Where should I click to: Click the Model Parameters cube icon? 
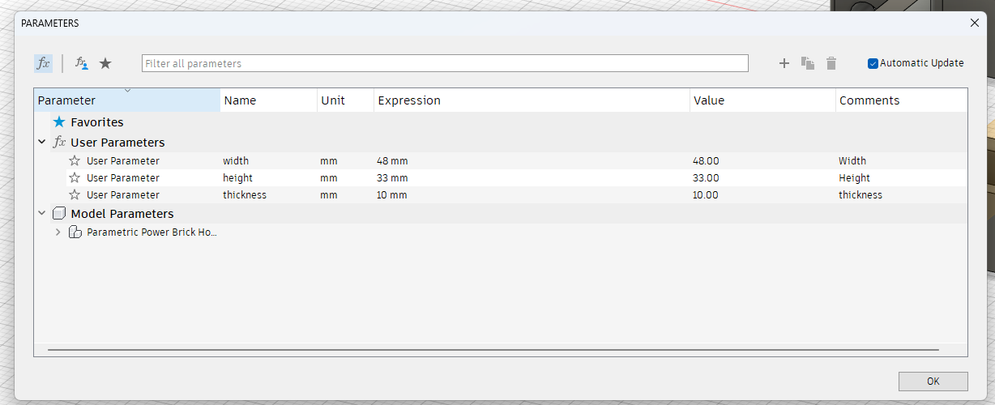pos(58,214)
